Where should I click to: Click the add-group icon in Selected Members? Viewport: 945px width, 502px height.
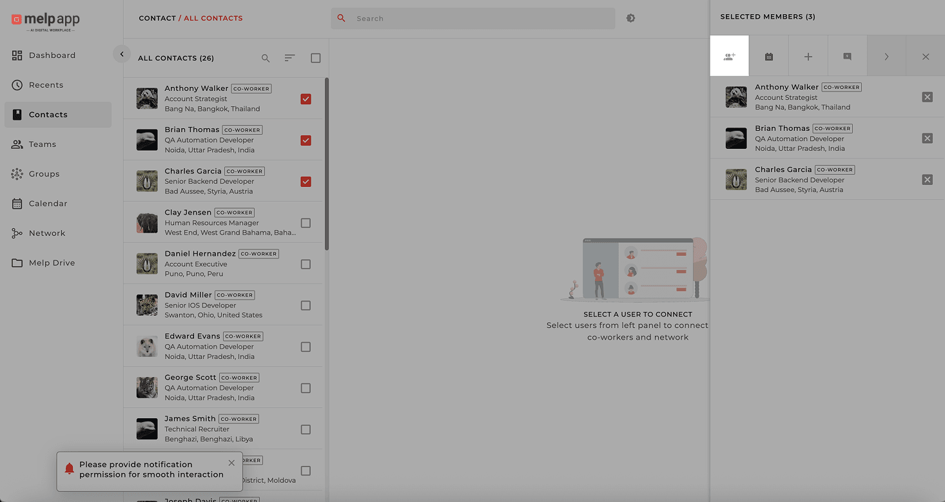pos(729,57)
